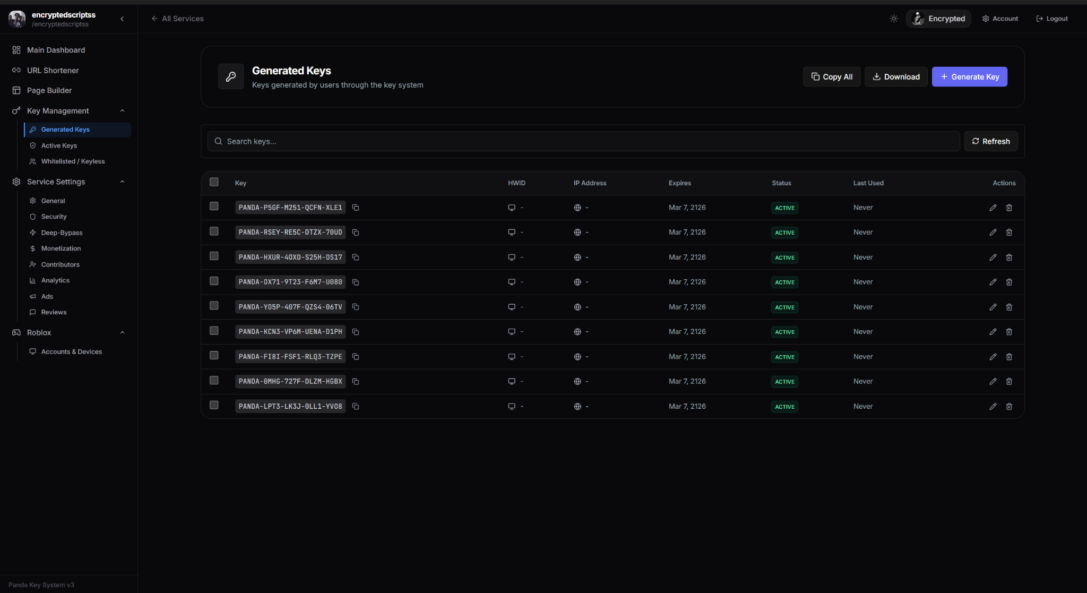Go back to All Services
The height and width of the screenshot is (593, 1087).
[x=177, y=19]
